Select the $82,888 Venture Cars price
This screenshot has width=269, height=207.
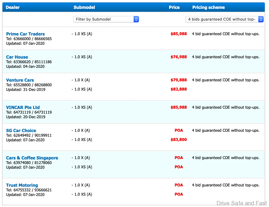178,89
